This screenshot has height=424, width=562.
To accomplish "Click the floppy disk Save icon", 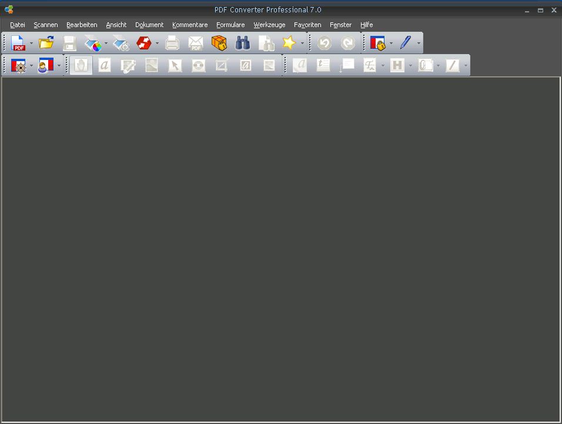I will (69, 43).
